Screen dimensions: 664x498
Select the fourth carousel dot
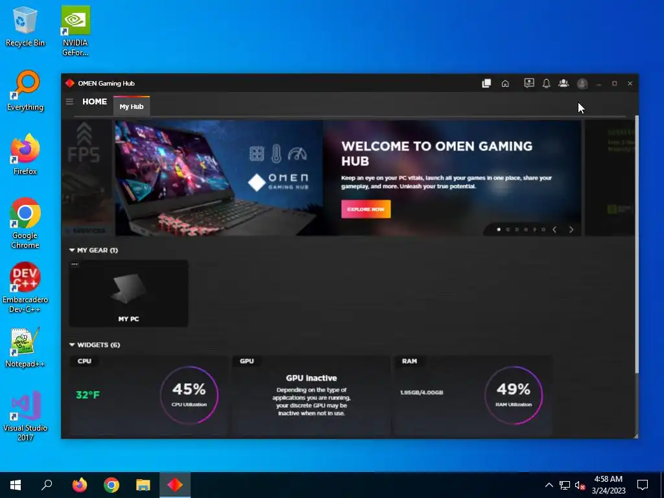(x=525, y=230)
